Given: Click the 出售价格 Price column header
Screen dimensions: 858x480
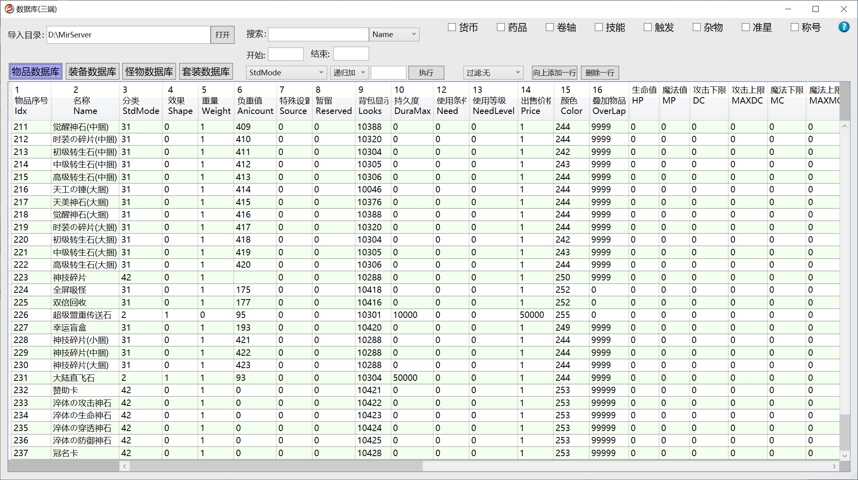Looking at the screenshot, I should pyautogui.click(x=536, y=100).
